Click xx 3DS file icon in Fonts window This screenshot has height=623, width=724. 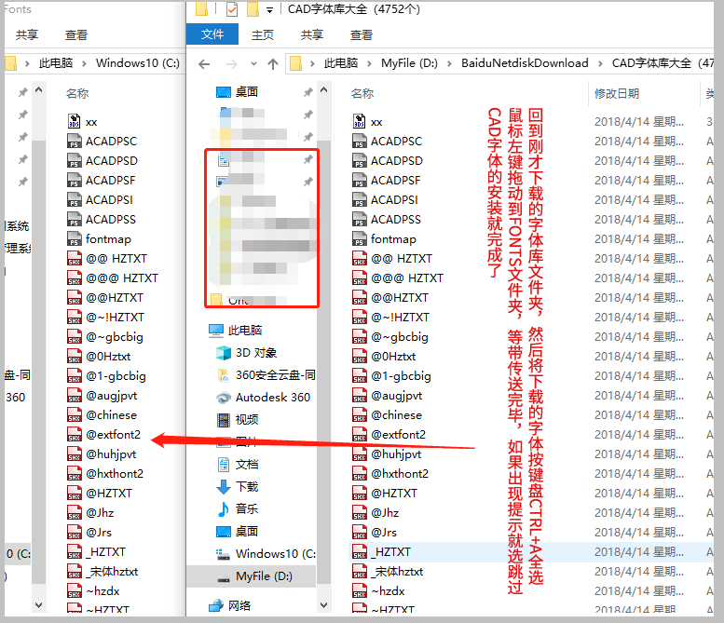pyautogui.click(x=74, y=121)
